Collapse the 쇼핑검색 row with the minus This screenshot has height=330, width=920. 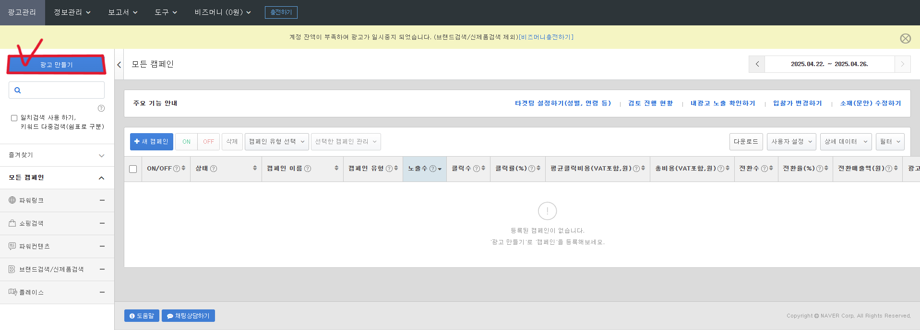pyautogui.click(x=102, y=223)
